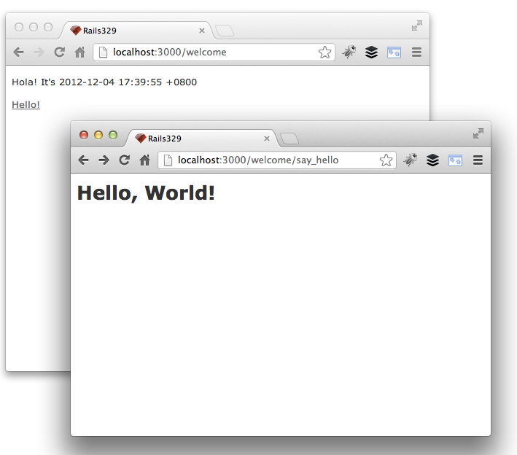Screen dimensions: 517x455
Task: Go to home page in front window
Action: point(144,160)
